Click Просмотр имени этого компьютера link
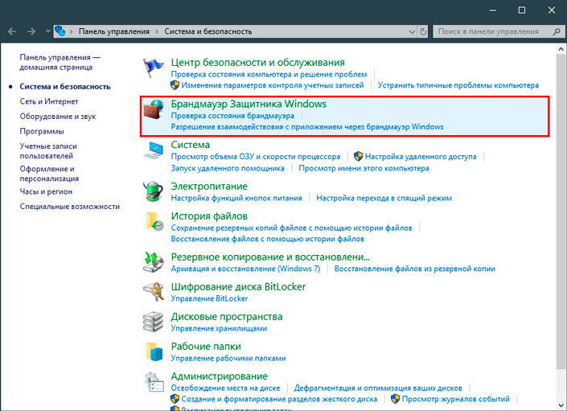 pos(364,168)
